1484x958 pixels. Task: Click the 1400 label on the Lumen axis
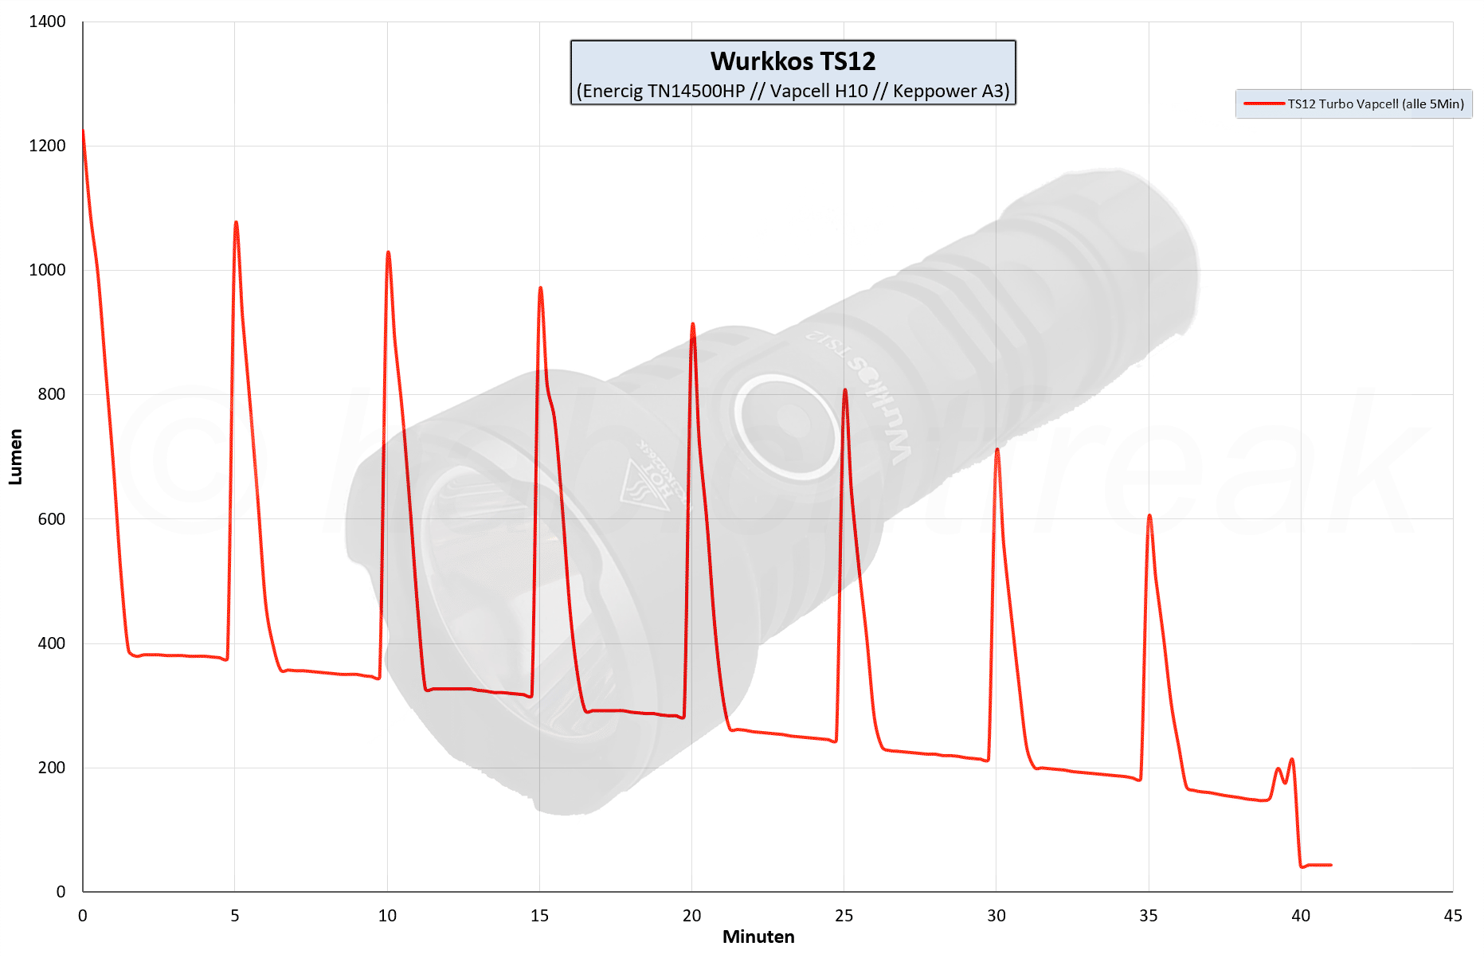pyautogui.click(x=47, y=22)
